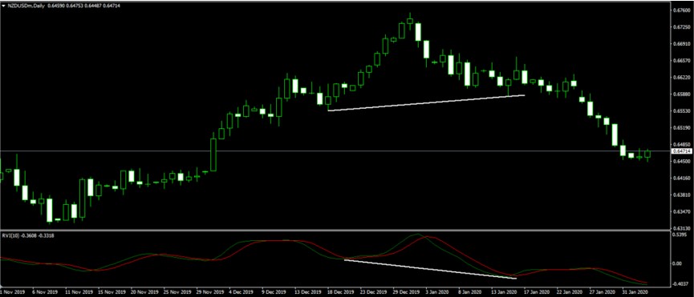Click the 0.5395 RVI scale label
The height and width of the screenshot is (297, 694).
point(680,235)
